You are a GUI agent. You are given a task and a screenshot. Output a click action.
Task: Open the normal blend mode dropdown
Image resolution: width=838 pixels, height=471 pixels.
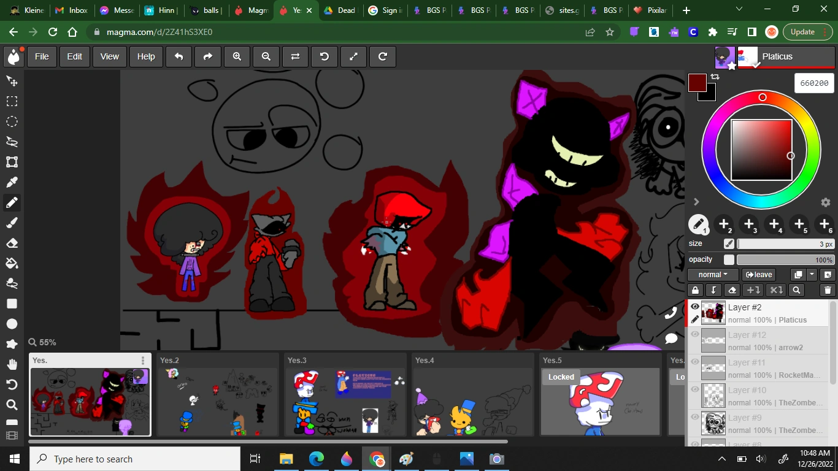pos(712,275)
